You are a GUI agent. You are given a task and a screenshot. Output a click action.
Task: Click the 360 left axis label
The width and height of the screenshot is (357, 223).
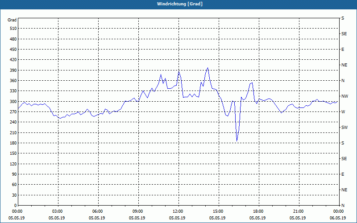(13, 81)
